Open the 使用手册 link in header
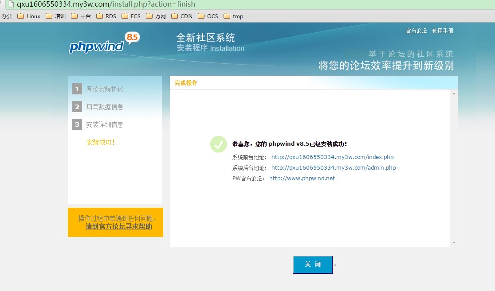Image resolution: width=495 pixels, height=291 pixels. [443, 31]
